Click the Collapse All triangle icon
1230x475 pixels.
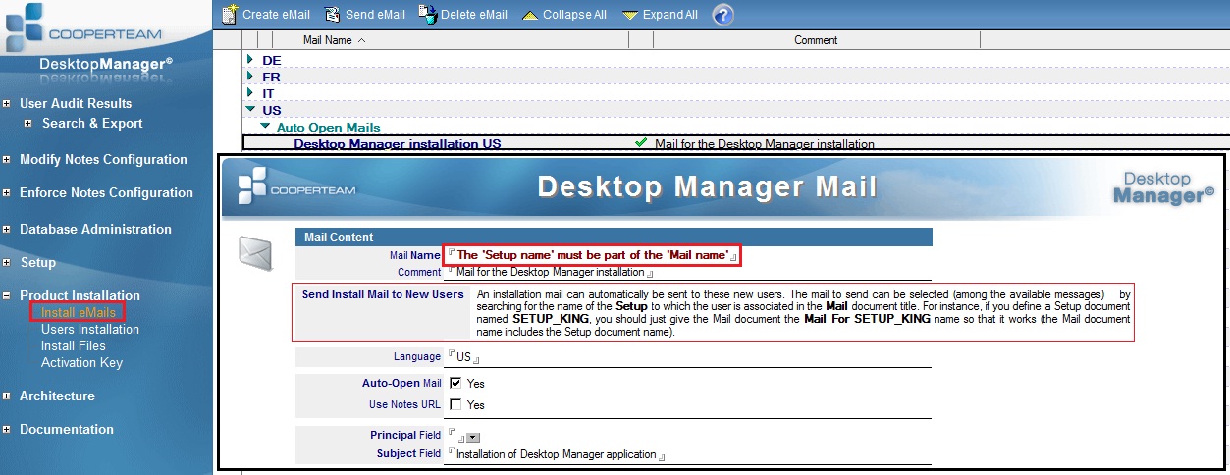(529, 16)
